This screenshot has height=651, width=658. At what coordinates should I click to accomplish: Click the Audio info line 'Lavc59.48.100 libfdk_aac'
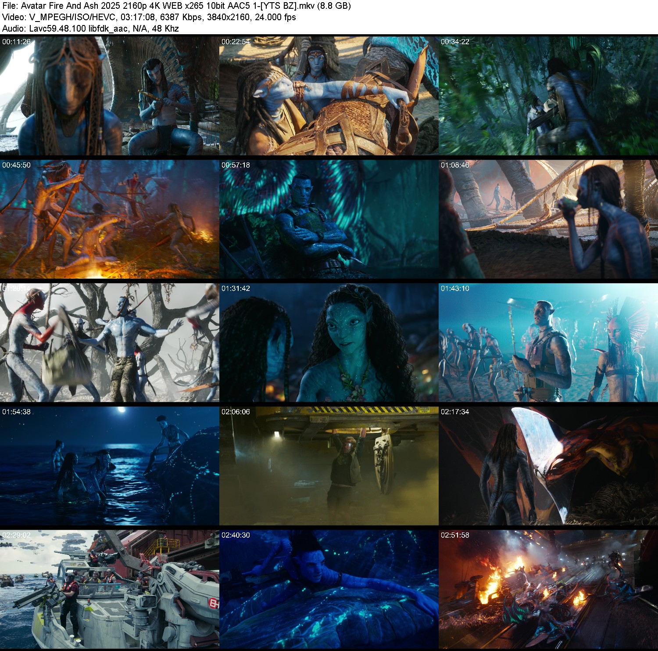click(90, 29)
